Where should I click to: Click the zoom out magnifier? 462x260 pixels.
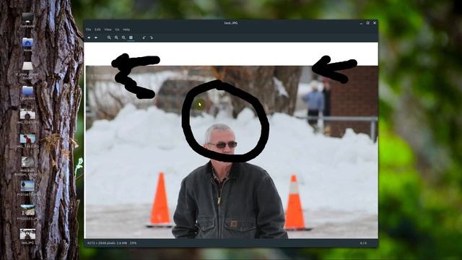116,38
